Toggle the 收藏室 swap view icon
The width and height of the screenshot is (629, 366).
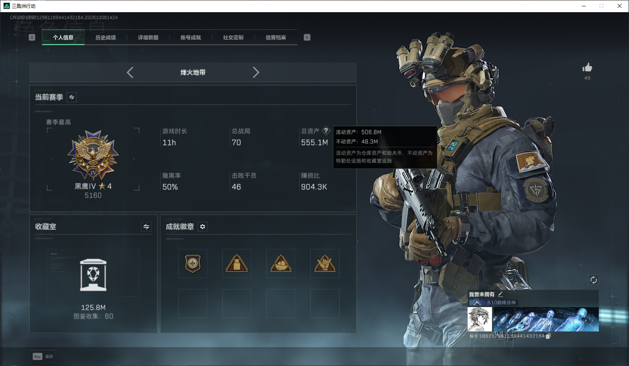pyautogui.click(x=146, y=227)
